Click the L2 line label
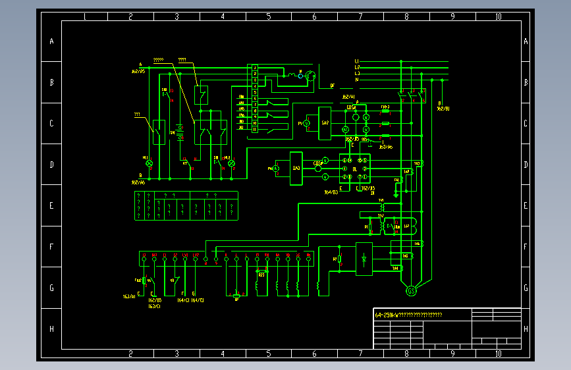Viewport: 571px width, 370px height. (357, 67)
